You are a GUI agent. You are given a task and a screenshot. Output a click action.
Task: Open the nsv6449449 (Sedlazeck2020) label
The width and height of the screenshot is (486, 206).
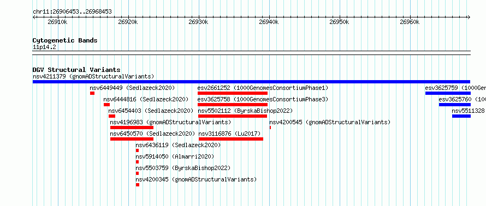click(132, 88)
